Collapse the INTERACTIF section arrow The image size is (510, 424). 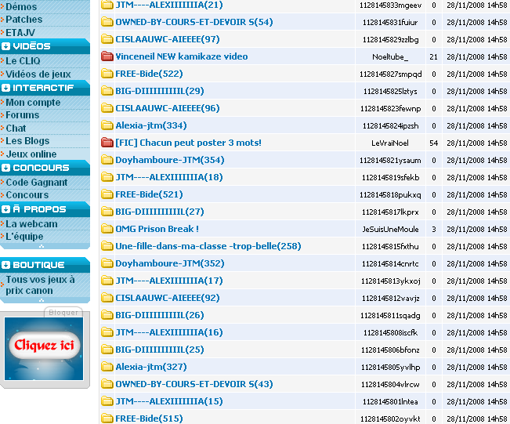[x=6, y=88]
